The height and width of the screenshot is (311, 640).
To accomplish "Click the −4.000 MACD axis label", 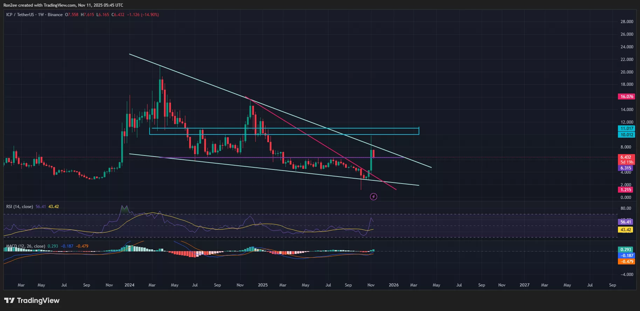I will (x=626, y=275).
